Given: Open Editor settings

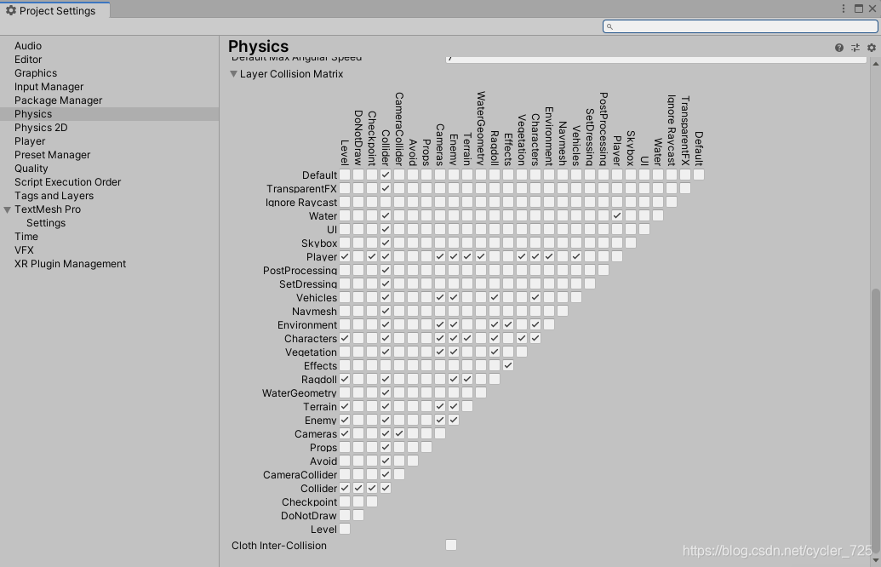Looking at the screenshot, I should 28,60.
